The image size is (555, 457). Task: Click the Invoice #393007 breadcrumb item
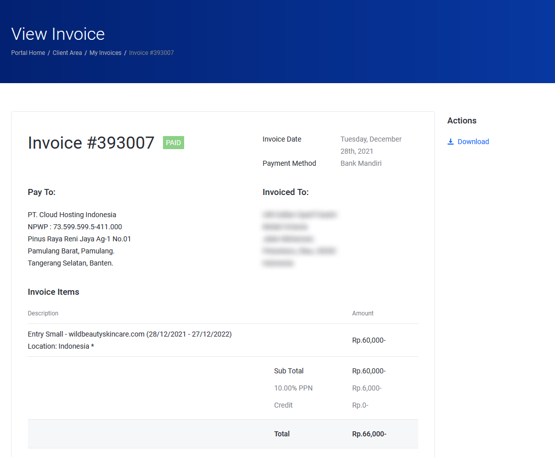pyautogui.click(x=151, y=53)
